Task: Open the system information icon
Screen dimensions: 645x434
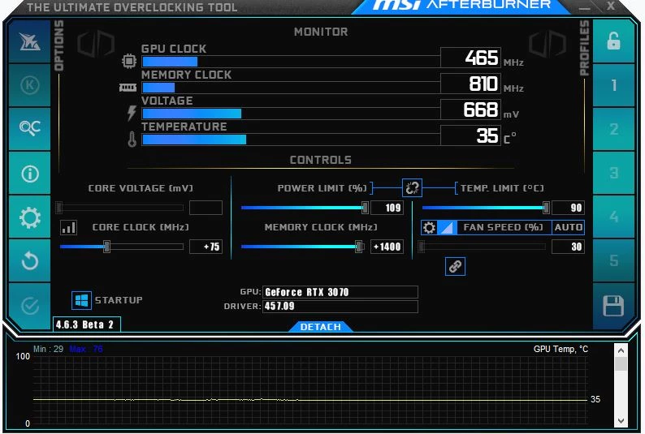Action: pyautogui.click(x=29, y=174)
